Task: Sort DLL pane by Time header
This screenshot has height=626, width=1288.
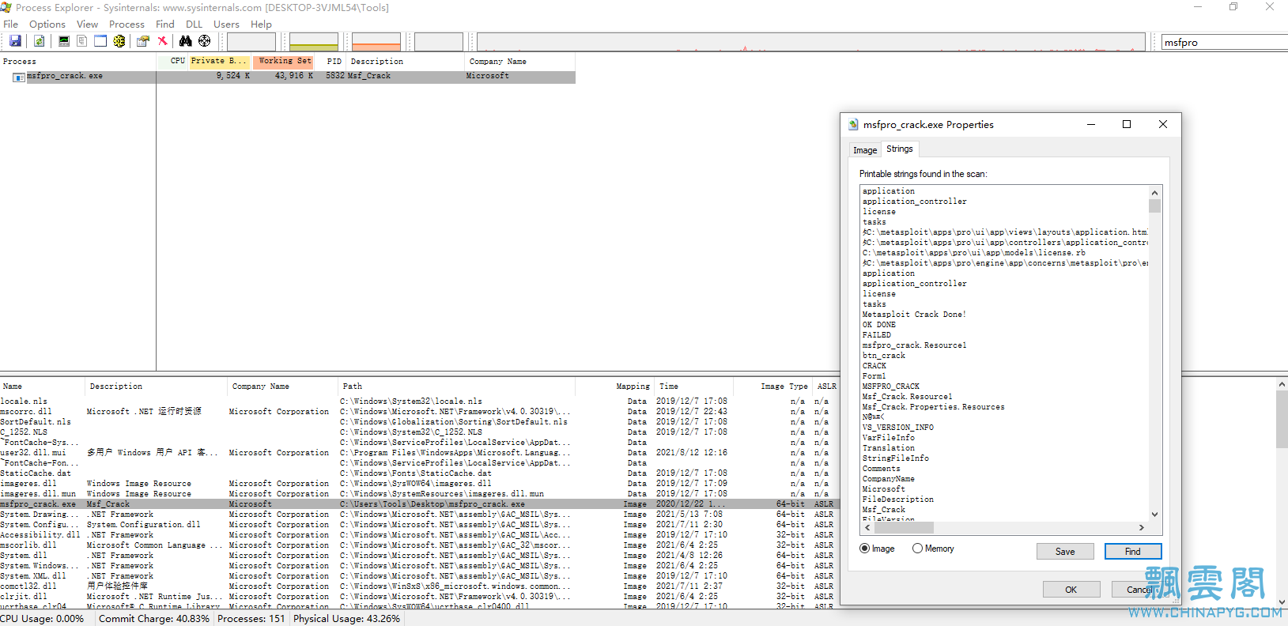Action: pos(694,387)
